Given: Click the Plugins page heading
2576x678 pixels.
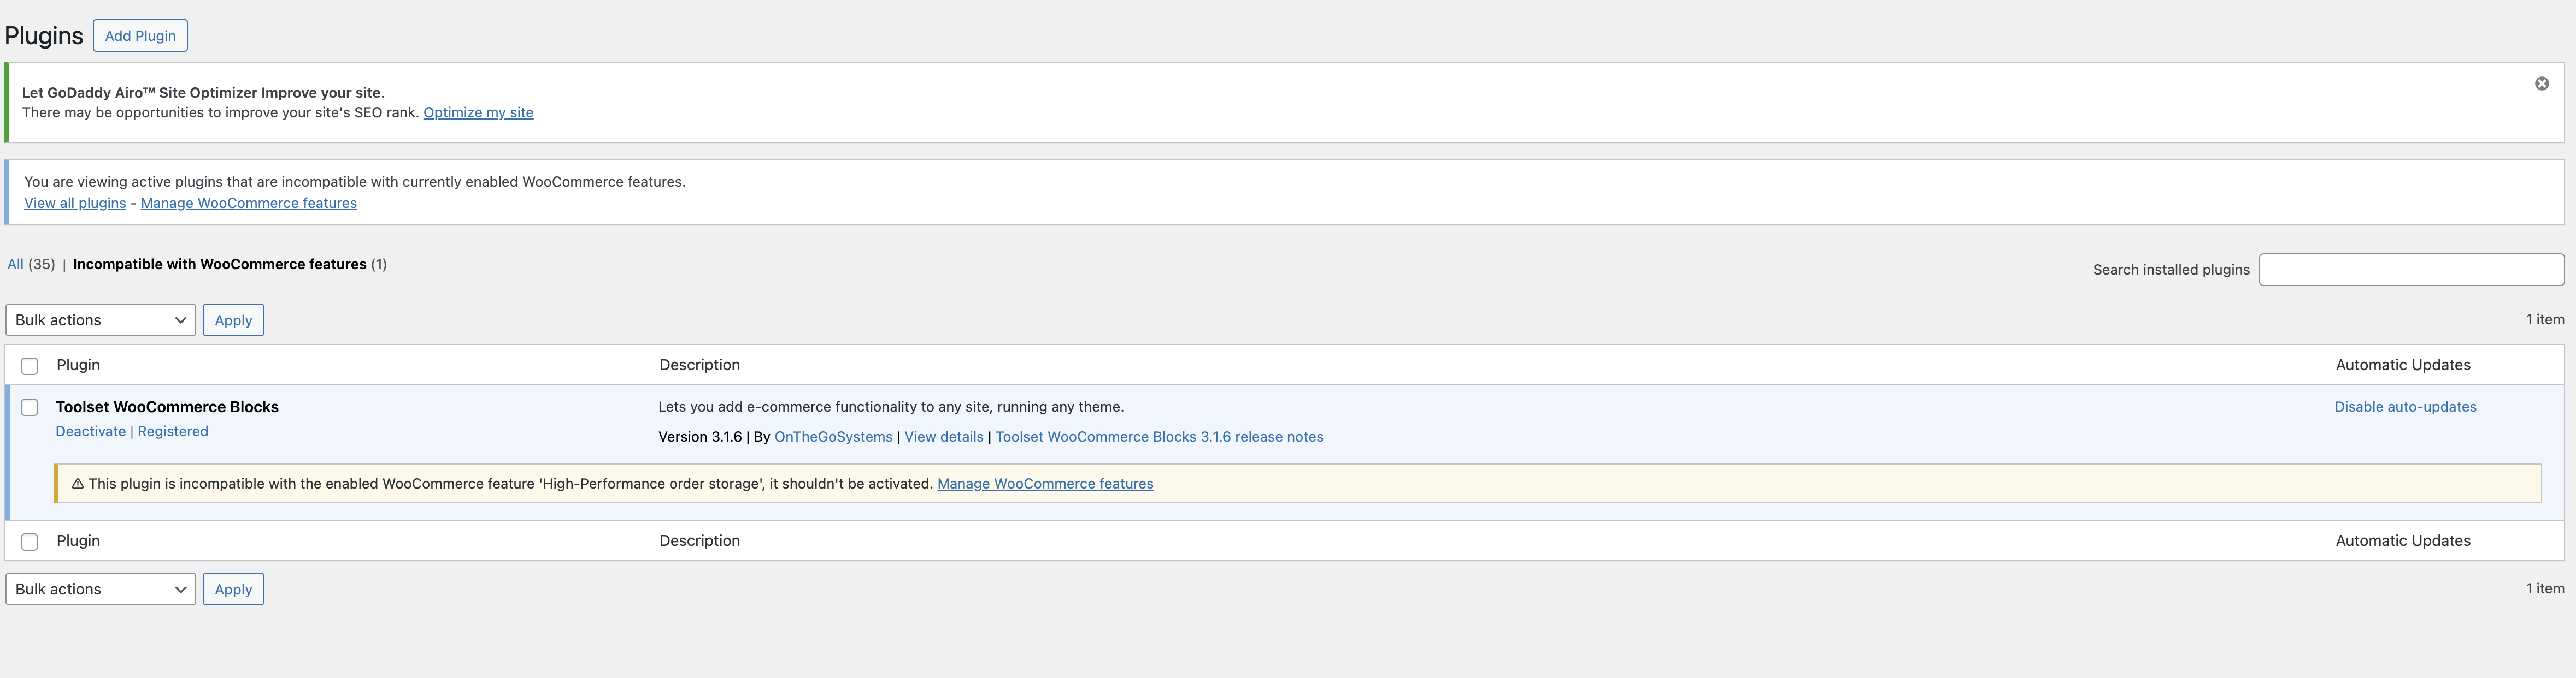Looking at the screenshot, I should click(x=44, y=36).
